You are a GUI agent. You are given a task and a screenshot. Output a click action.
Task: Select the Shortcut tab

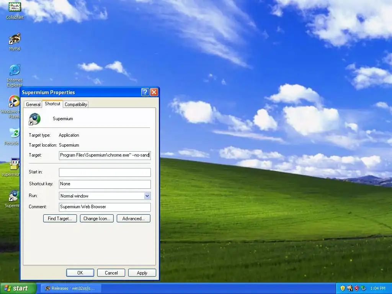pyautogui.click(x=52, y=104)
